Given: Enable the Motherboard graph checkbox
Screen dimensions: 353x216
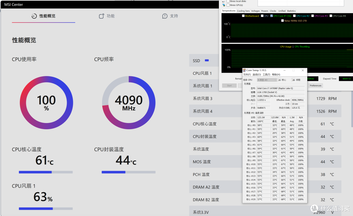Looking at the screenshot, I should pos(243,16).
